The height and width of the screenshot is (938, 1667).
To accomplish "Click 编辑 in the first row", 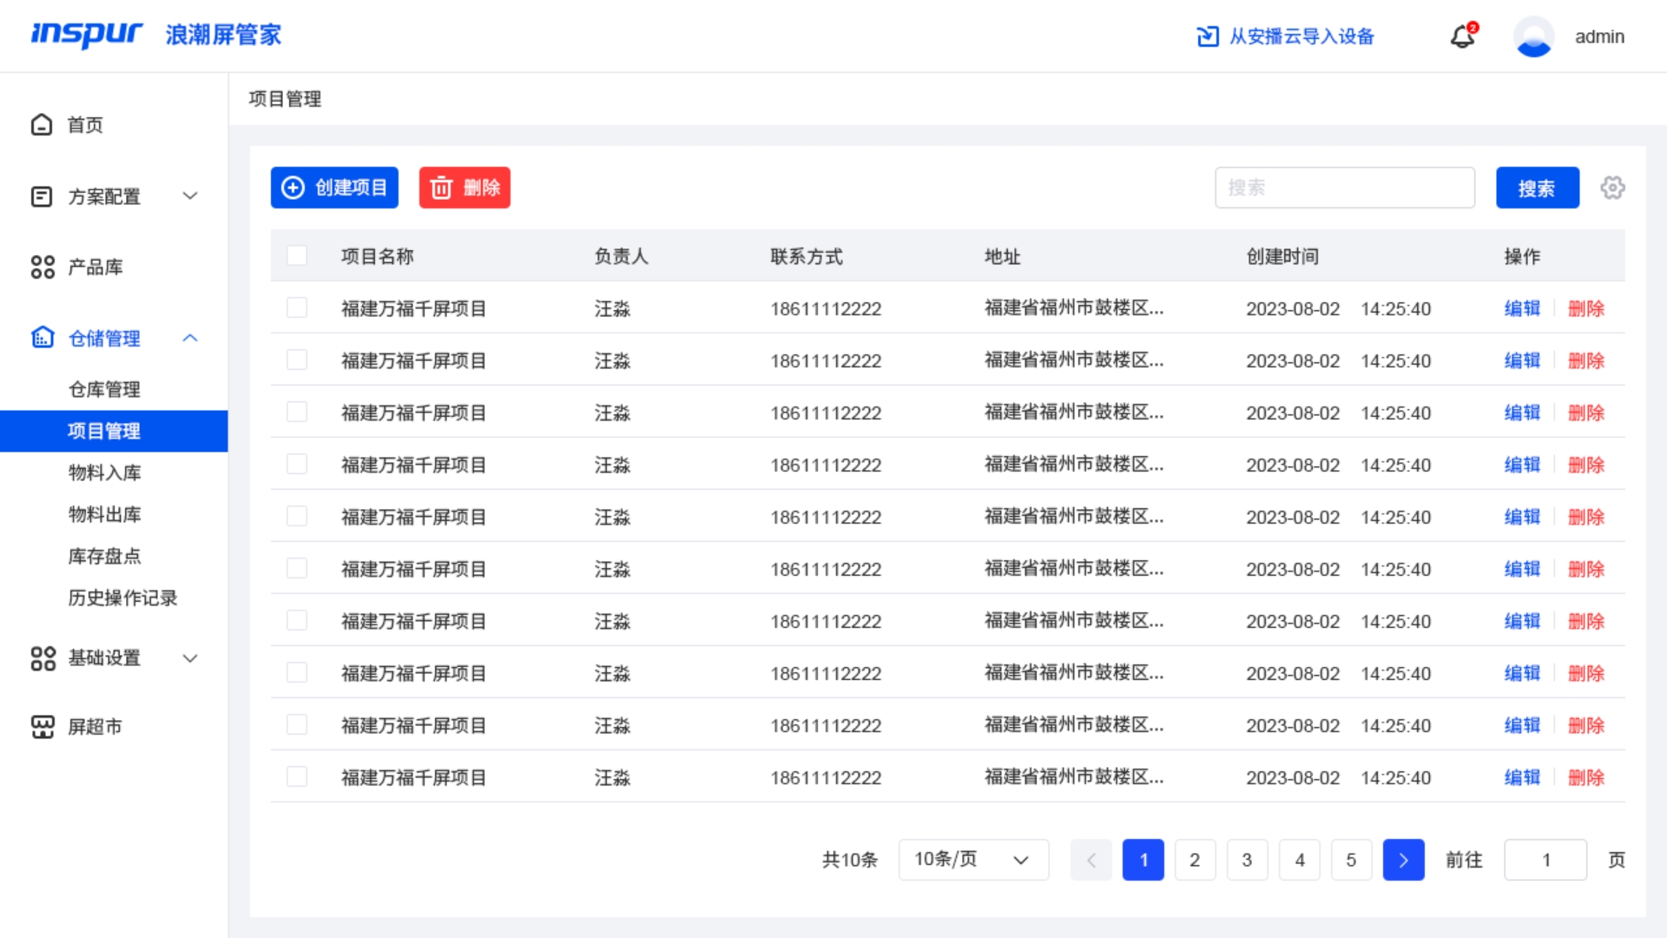I will pyautogui.click(x=1522, y=308).
